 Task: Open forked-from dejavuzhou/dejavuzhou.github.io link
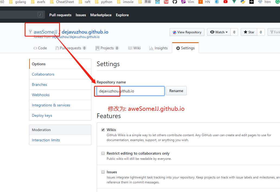(76, 37)
